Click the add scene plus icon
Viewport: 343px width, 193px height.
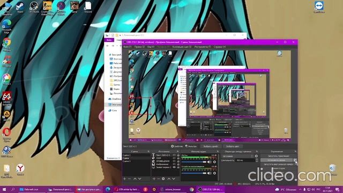(125, 179)
